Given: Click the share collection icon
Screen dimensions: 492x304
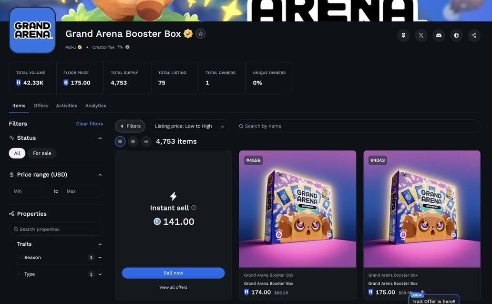Looking at the screenshot, I should [474, 35].
